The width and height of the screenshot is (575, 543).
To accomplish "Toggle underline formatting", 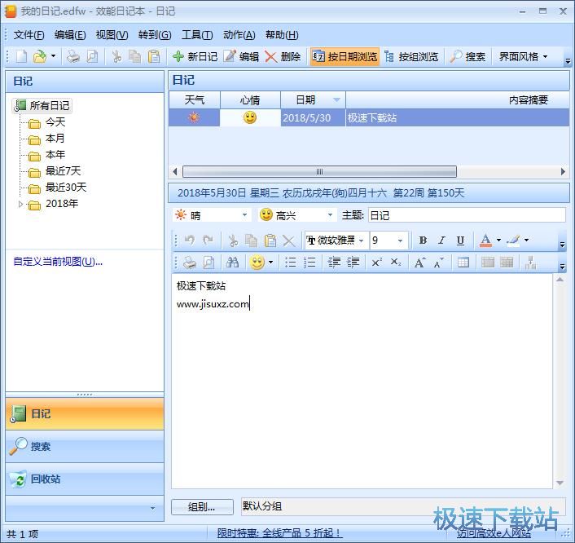I will [460, 241].
